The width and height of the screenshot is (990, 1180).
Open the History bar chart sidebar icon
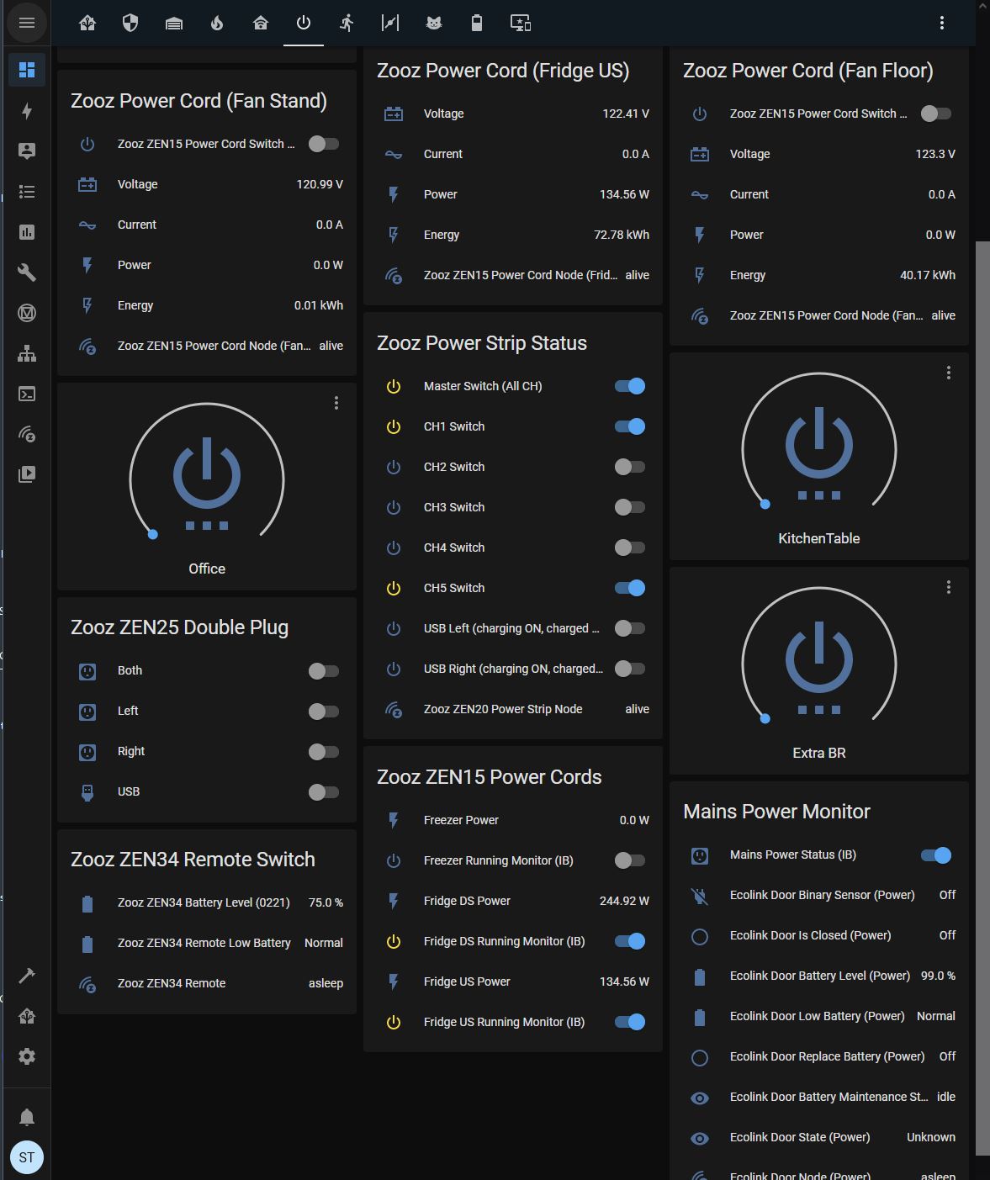(x=27, y=232)
